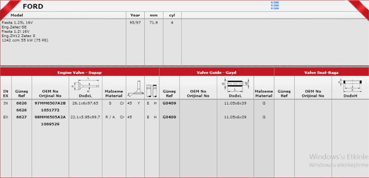Open OEM number 1069529
The height and width of the screenshot is (178, 369).
point(50,124)
